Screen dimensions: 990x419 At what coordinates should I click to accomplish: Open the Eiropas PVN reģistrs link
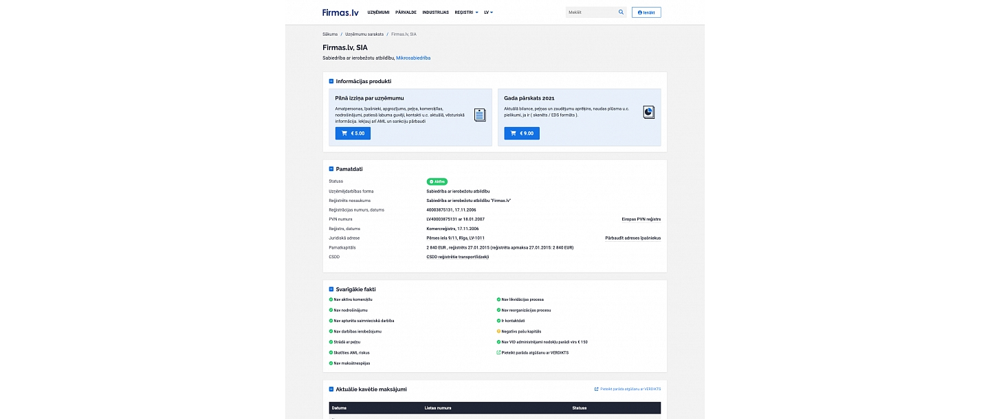point(640,219)
